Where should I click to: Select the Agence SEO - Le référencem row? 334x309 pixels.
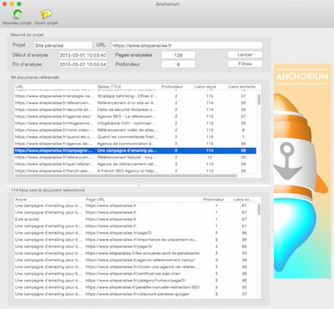click(x=135, y=116)
